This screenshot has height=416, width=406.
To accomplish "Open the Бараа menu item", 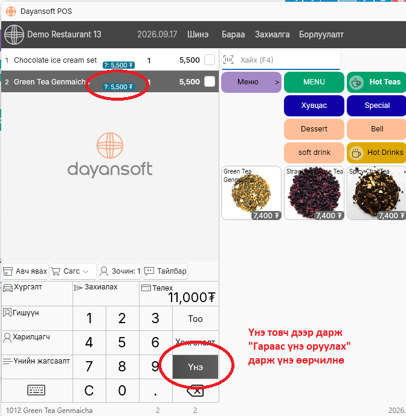I will 233,34.
